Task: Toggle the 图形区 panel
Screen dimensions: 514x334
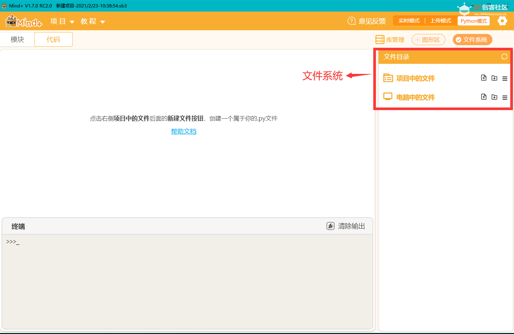Action: (429, 40)
